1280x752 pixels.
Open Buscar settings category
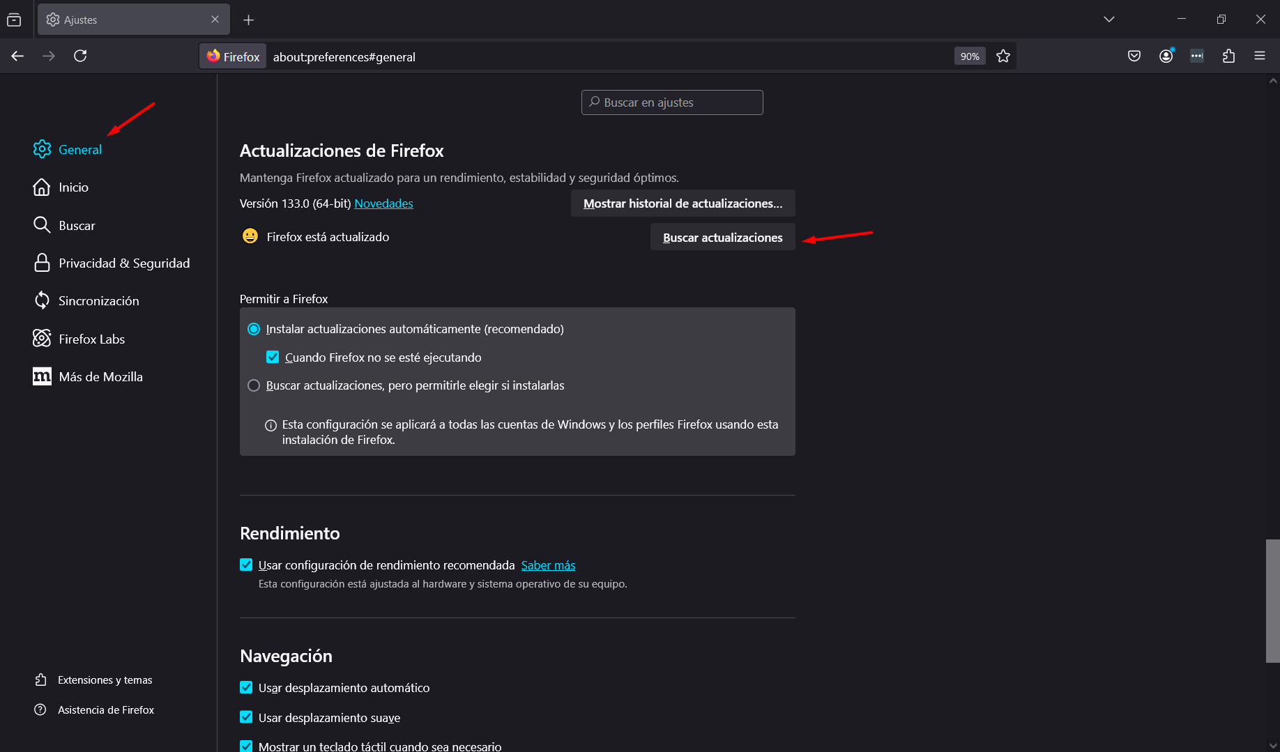[x=64, y=225]
